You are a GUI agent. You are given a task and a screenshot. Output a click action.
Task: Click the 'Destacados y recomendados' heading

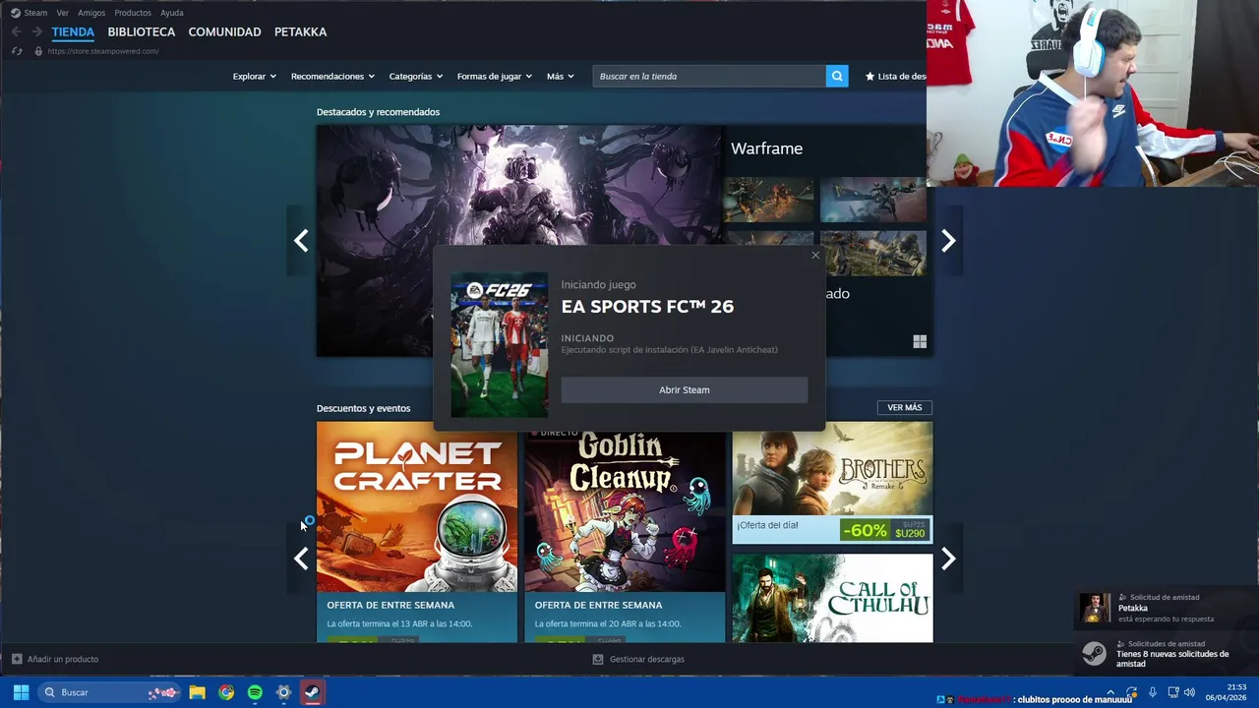tap(378, 112)
